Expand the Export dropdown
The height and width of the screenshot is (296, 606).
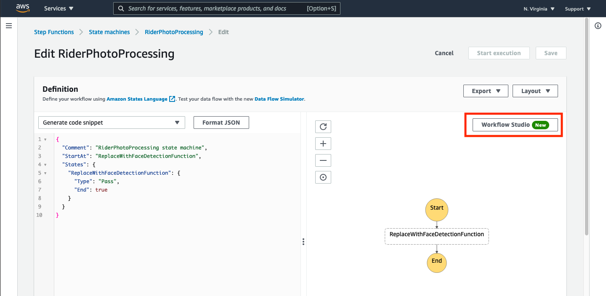[486, 91]
